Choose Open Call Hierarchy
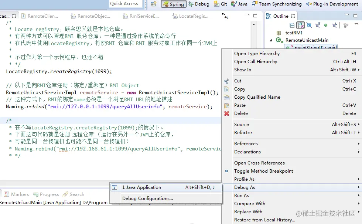 [291, 62]
